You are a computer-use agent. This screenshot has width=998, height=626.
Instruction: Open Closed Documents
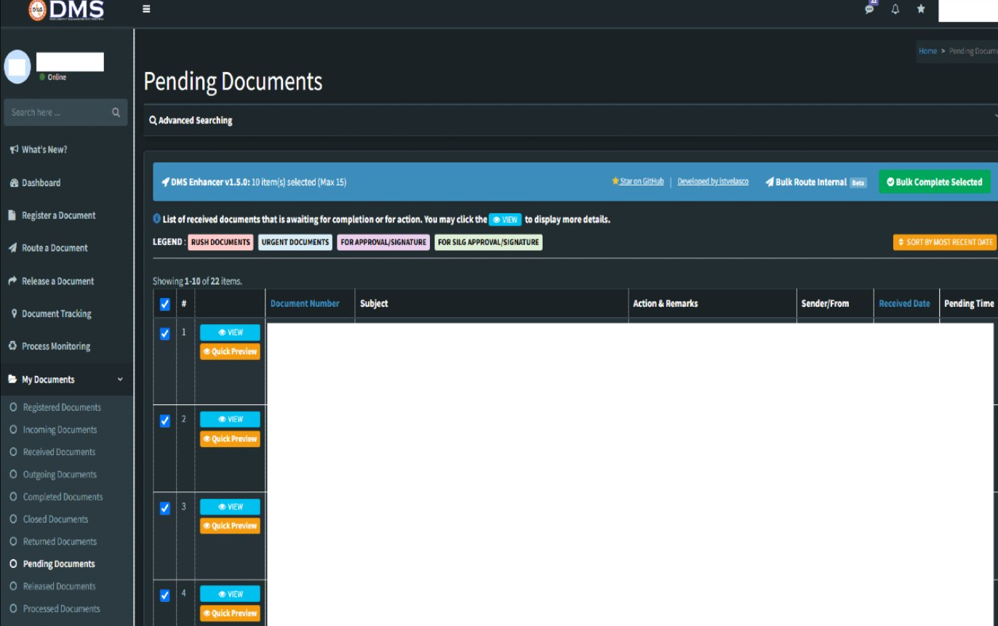click(x=55, y=520)
